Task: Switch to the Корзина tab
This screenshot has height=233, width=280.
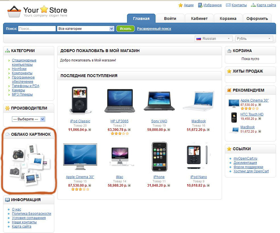Action: pyautogui.click(x=228, y=18)
